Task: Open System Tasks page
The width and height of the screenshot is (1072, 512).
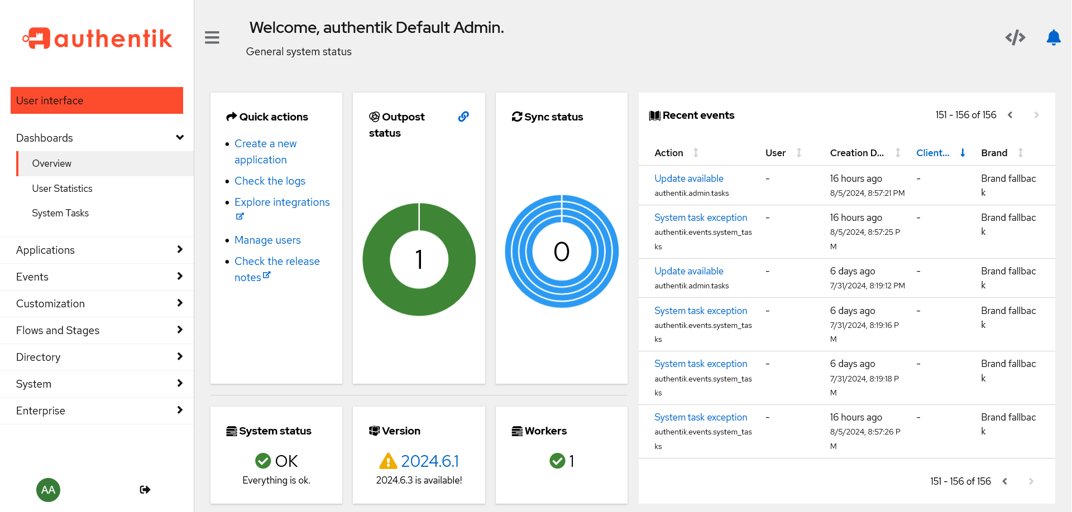Action: pos(60,213)
